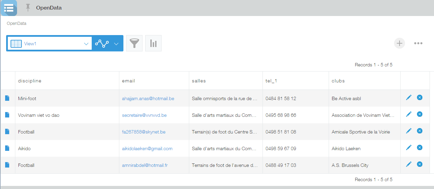Screen dimensions: 434x189
Task: Click the email column header
Action: point(154,81)
